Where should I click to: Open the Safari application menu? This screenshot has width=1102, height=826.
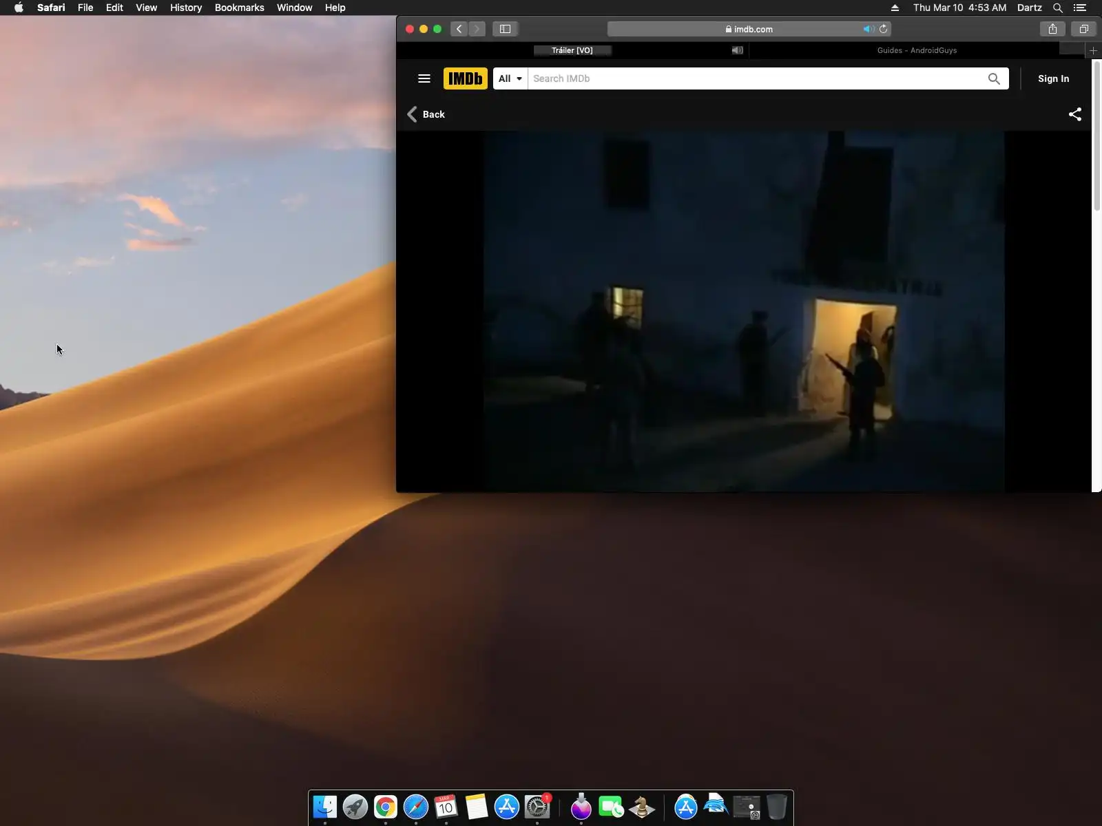coord(51,8)
